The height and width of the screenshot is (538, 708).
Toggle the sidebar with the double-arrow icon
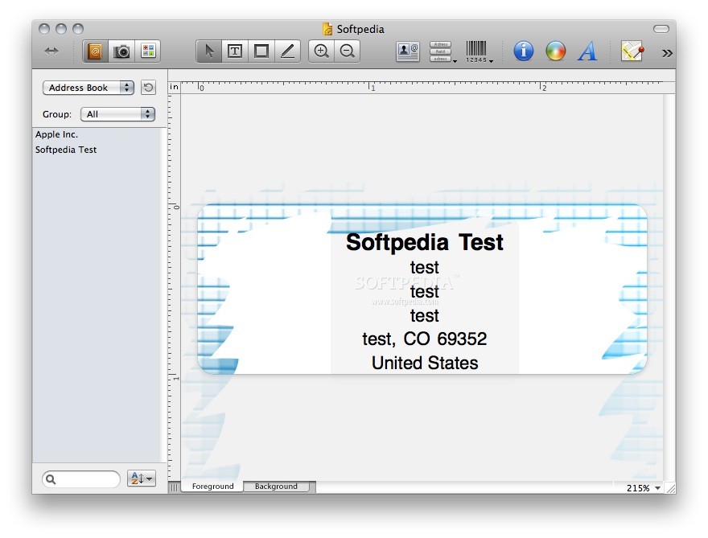tap(51, 50)
